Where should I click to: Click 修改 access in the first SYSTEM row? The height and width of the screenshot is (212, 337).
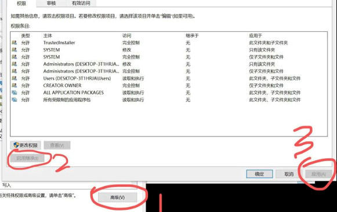point(127,50)
